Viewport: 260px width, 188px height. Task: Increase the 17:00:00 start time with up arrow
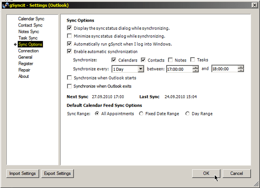[195, 67]
